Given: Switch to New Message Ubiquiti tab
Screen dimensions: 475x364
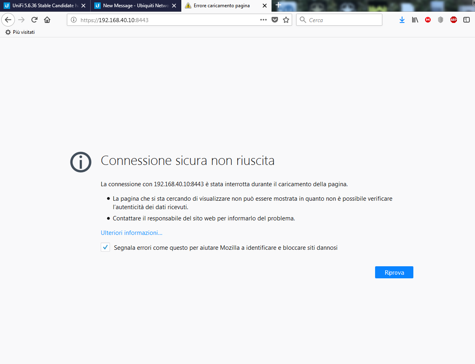Looking at the screenshot, I should coord(131,6).
